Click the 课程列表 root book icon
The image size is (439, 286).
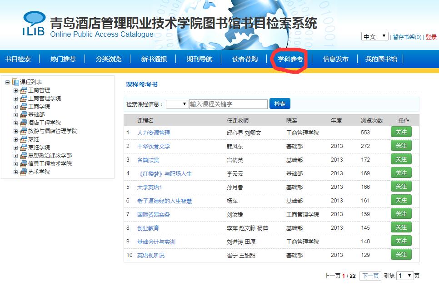[15, 82]
